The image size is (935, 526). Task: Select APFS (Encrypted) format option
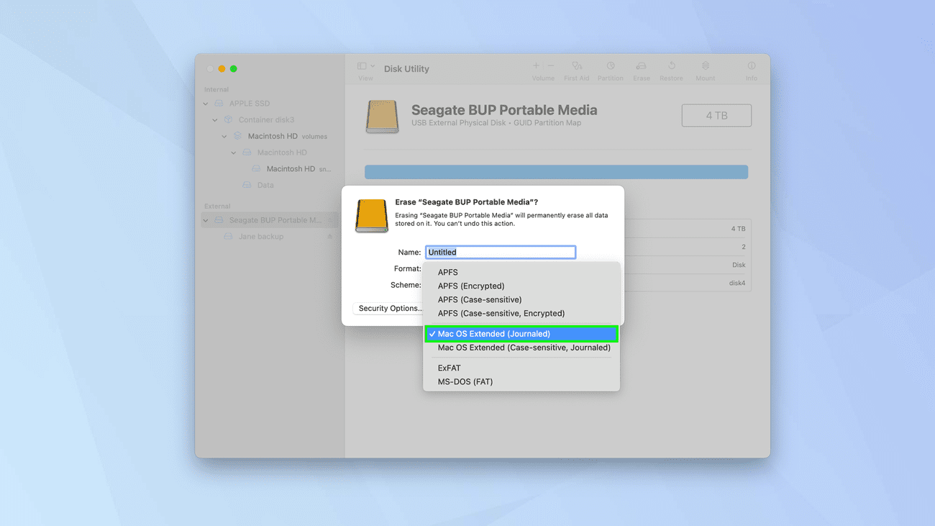point(470,286)
